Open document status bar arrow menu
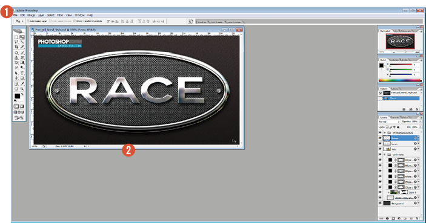The width and height of the screenshot is (426, 223). [85, 146]
